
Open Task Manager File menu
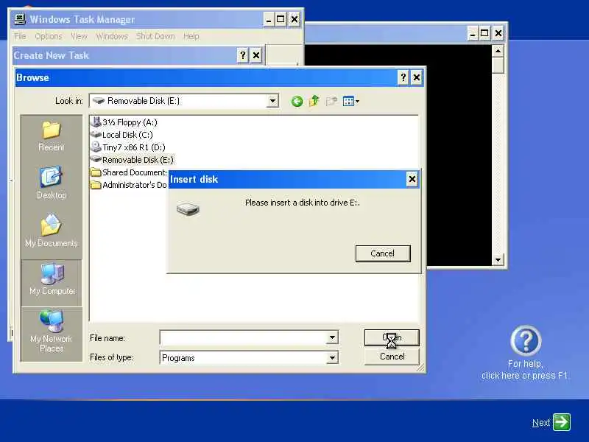tap(20, 36)
